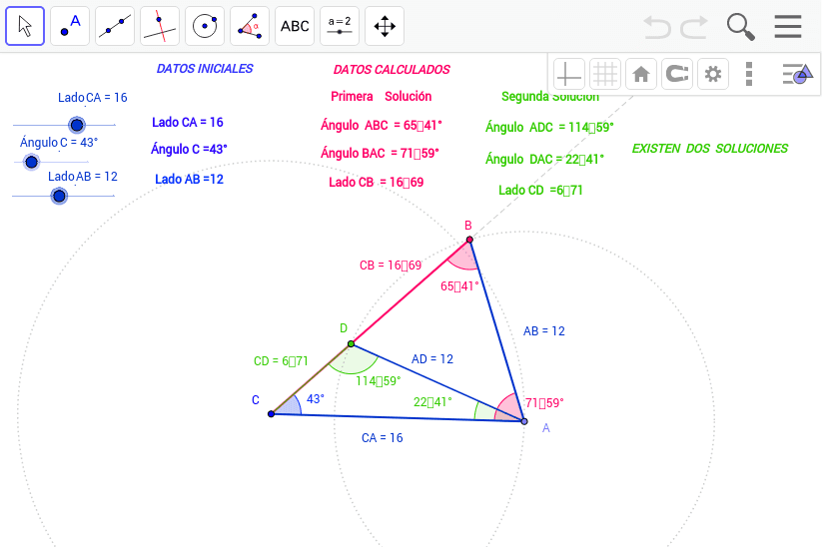Choose the ABC text tool

click(x=295, y=26)
